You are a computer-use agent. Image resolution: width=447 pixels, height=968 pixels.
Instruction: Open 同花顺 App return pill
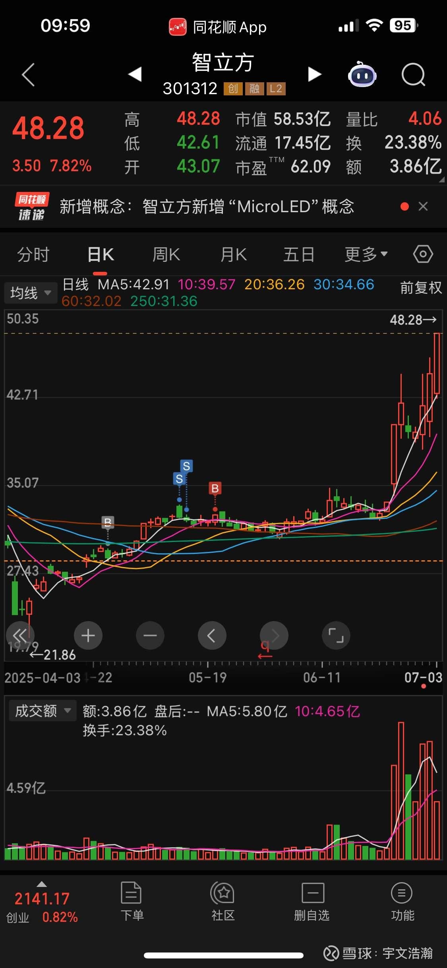[x=218, y=27]
